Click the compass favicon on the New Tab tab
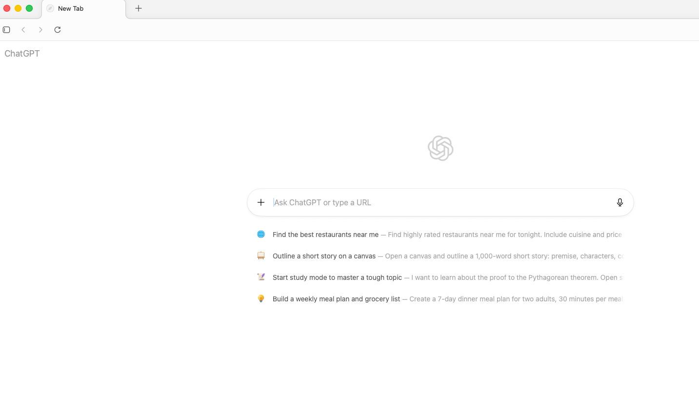 tap(50, 9)
